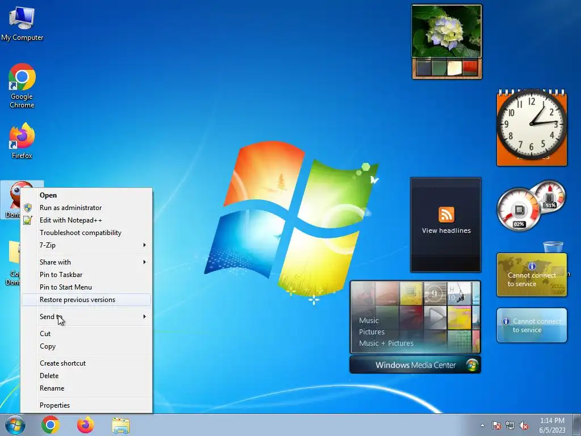Click the hydrangea slideshow gadget photo

pyautogui.click(x=447, y=32)
